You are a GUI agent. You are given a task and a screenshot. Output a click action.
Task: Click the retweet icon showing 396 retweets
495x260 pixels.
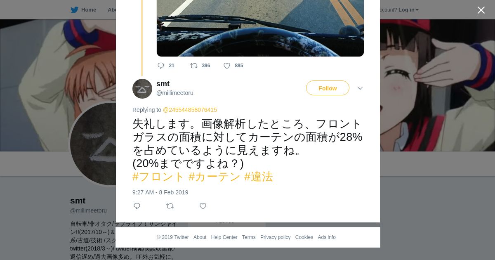click(194, 66)
